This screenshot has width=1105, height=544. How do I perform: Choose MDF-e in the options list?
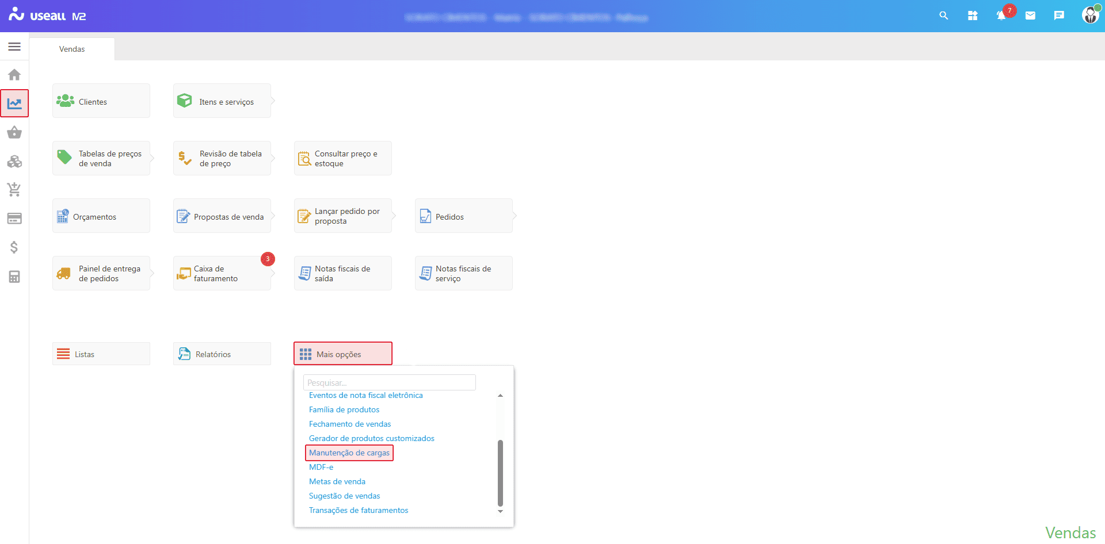tap(321, 468)
